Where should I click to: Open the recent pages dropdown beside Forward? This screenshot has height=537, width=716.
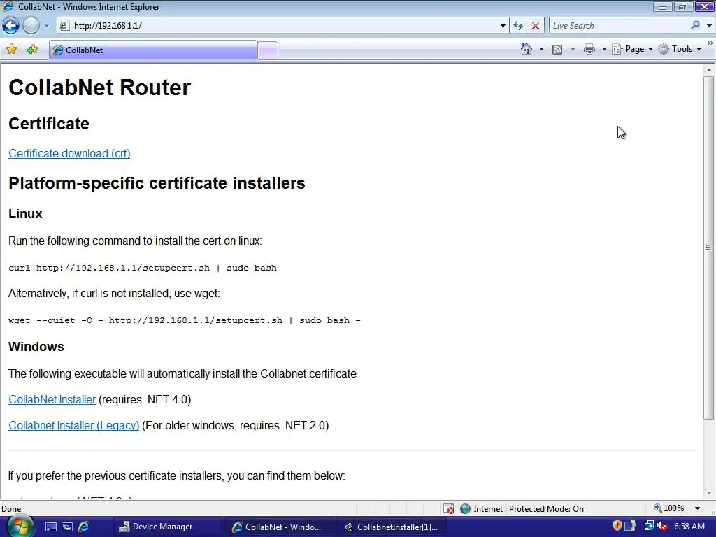pos(46,26)
